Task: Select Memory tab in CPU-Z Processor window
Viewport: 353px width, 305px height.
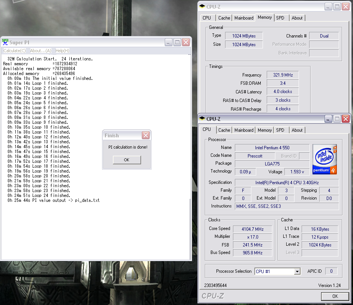Action: [x=265, y=130]
